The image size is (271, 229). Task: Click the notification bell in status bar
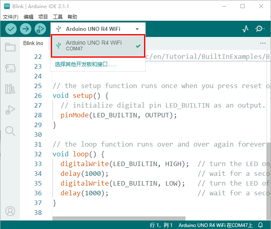click(x=260, y=225)
